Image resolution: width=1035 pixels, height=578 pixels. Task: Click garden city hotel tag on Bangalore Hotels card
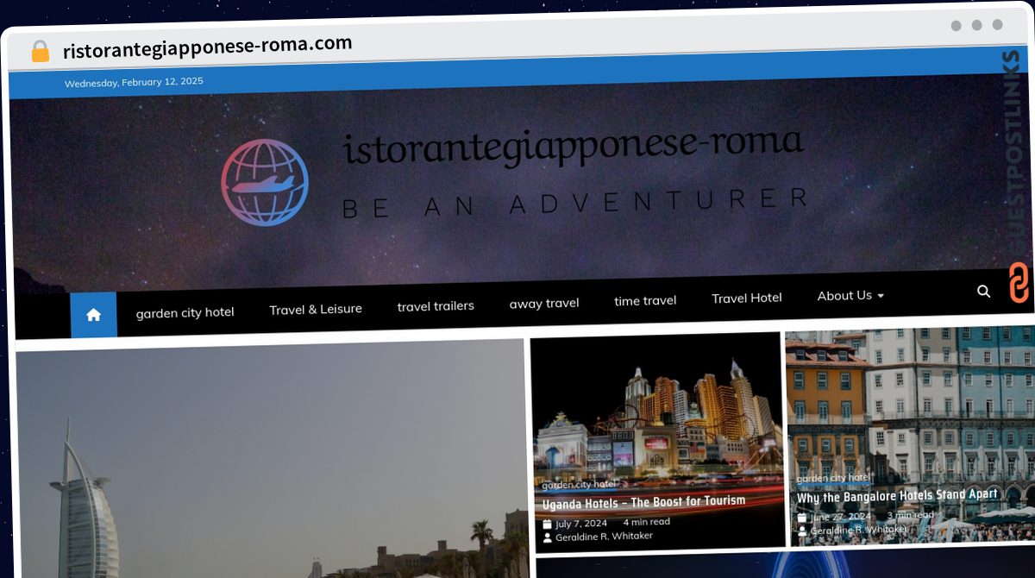point(833,477)
